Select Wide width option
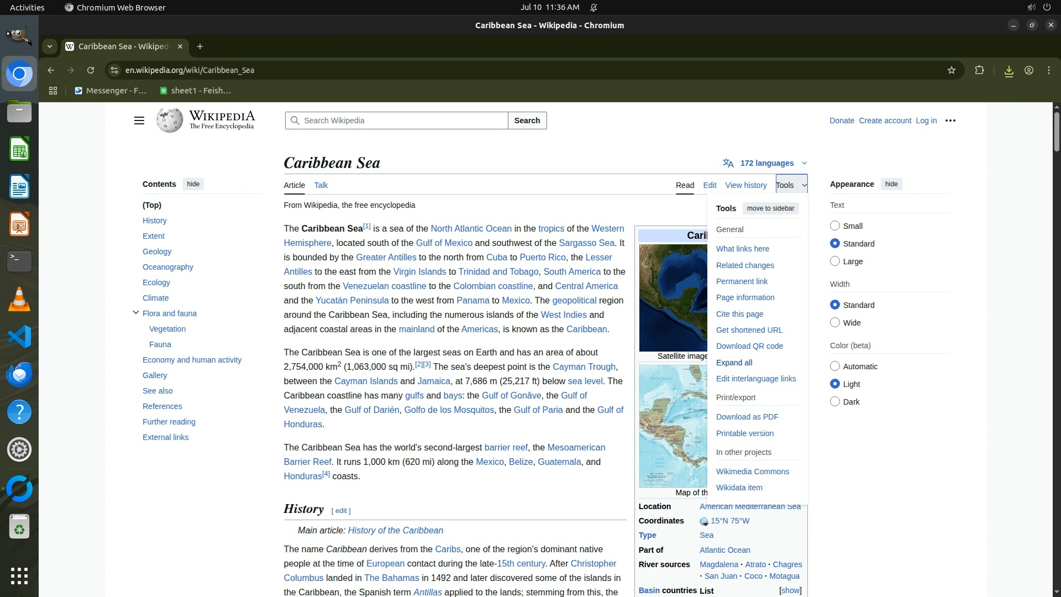Viewport: 1061px width, 597px height. [835, 322]
